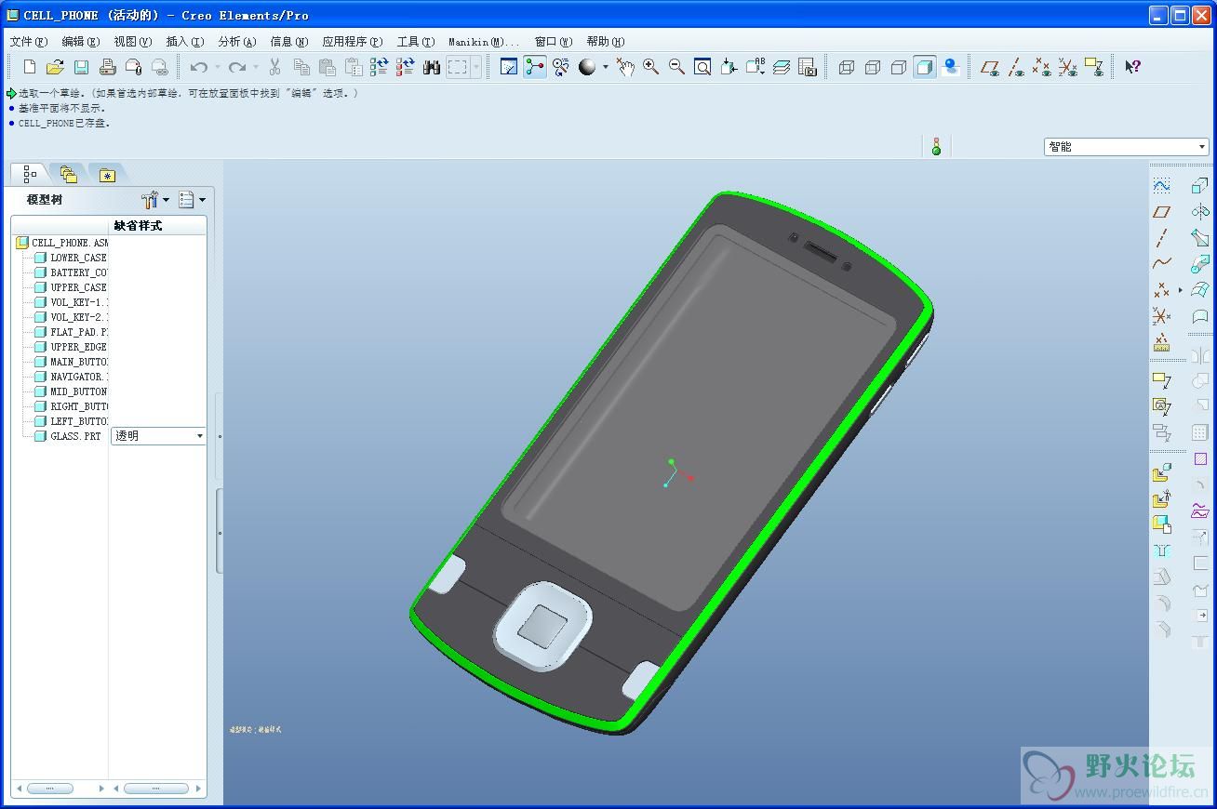Image resolution: width=1217 pixels, height=809 pixels.
Task: Open the Appearance gallery dropdown arrow
Action: [x=605, y=67]
